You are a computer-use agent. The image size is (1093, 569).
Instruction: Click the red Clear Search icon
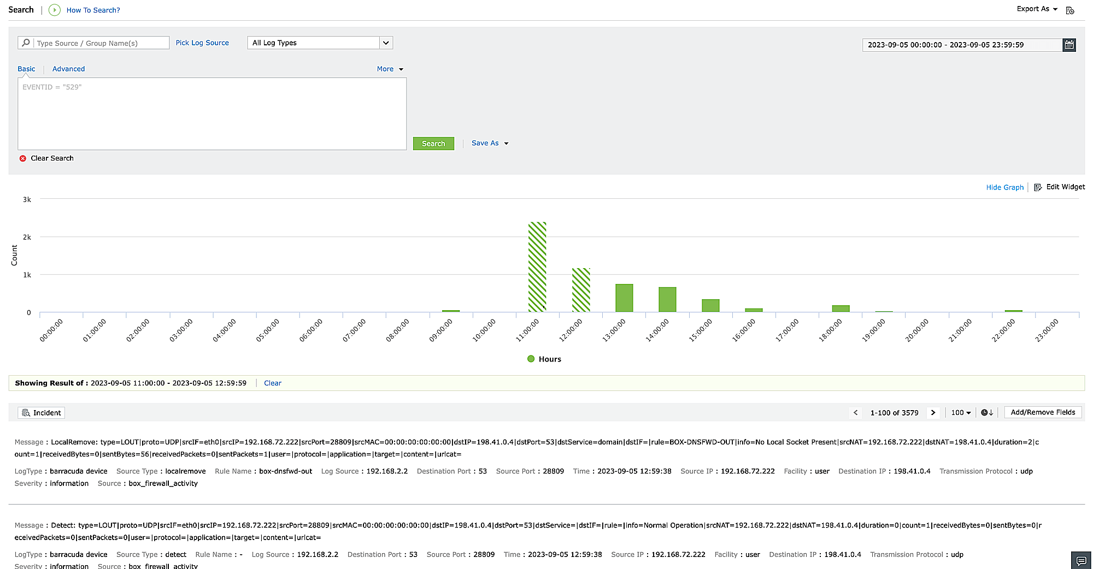point(23,158)
